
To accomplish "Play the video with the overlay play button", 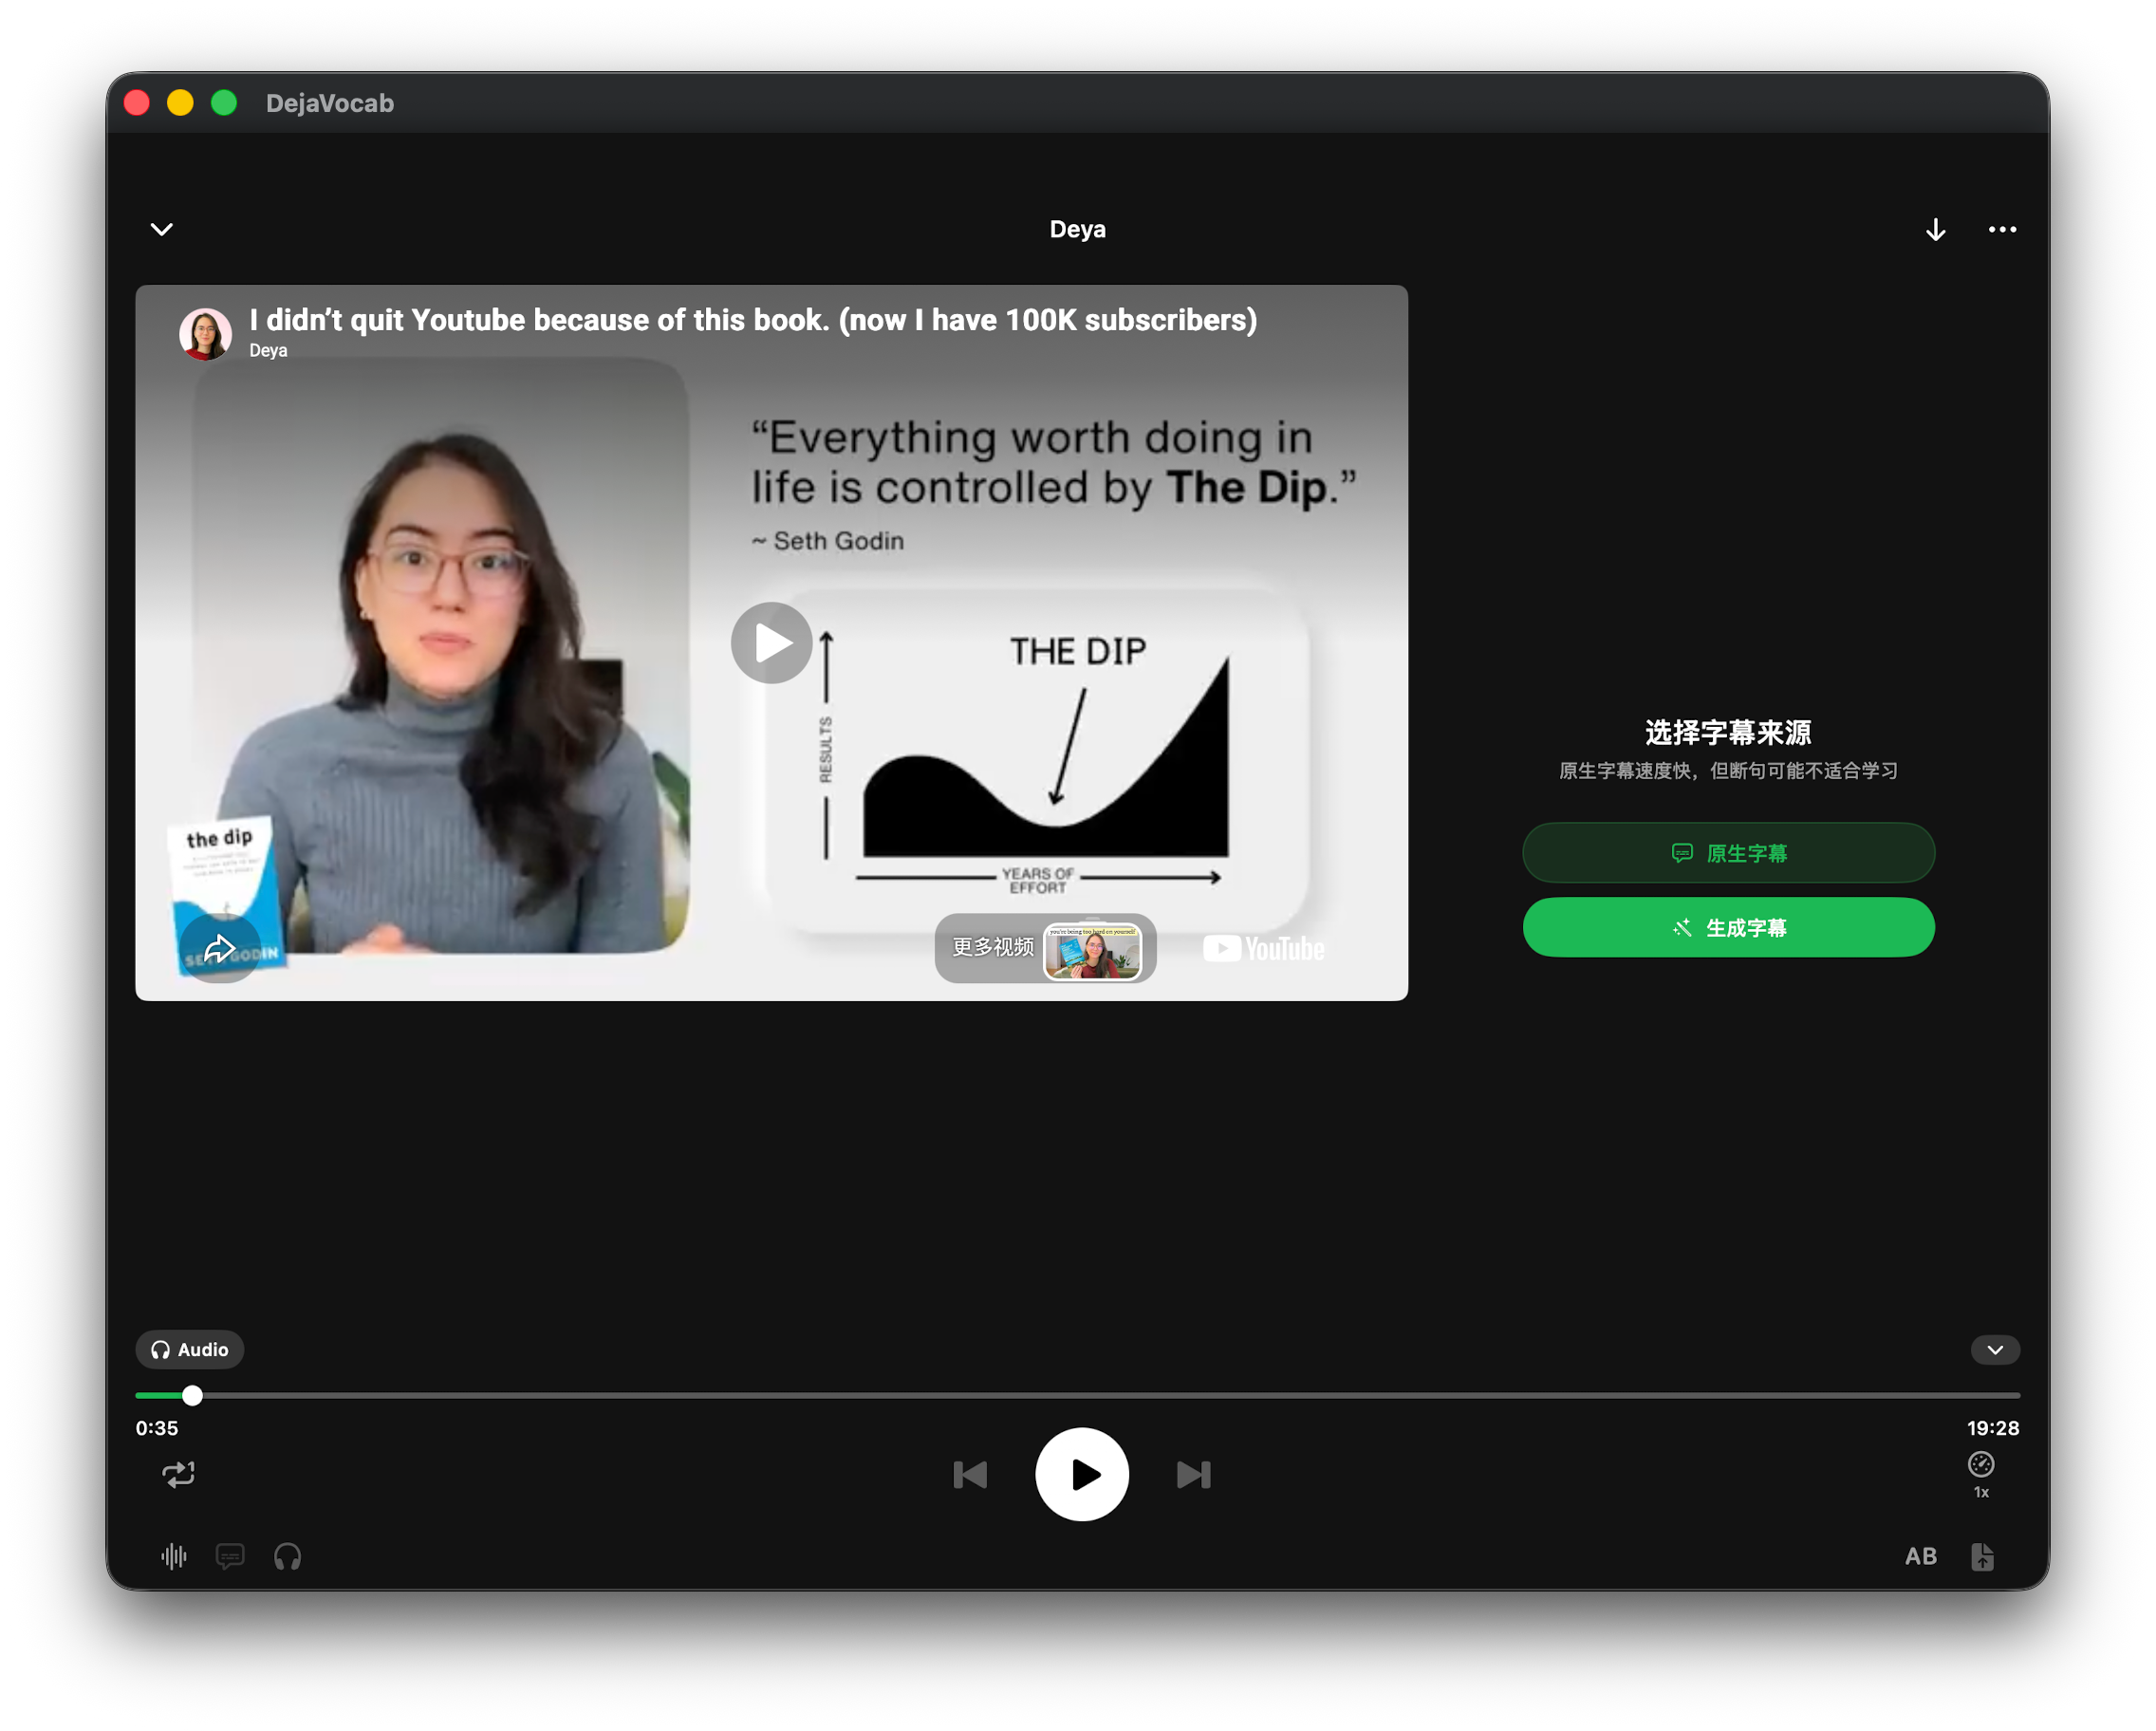I will point(772,643).
